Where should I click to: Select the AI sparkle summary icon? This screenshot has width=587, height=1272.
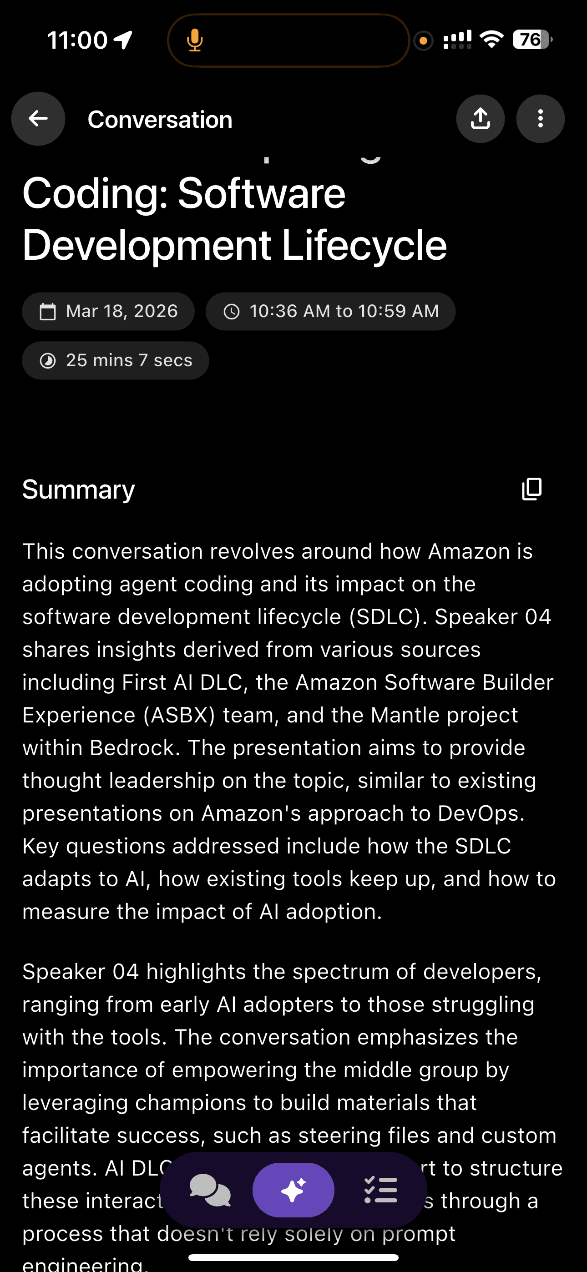(x=293, y=1190)
